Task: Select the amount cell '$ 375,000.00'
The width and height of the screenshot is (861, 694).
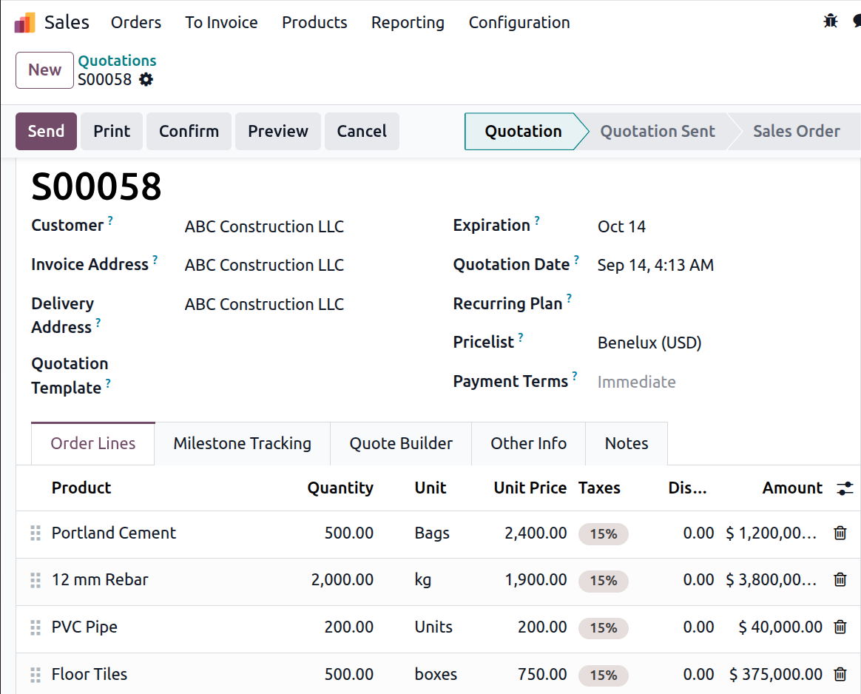Action: coord(775,674)
